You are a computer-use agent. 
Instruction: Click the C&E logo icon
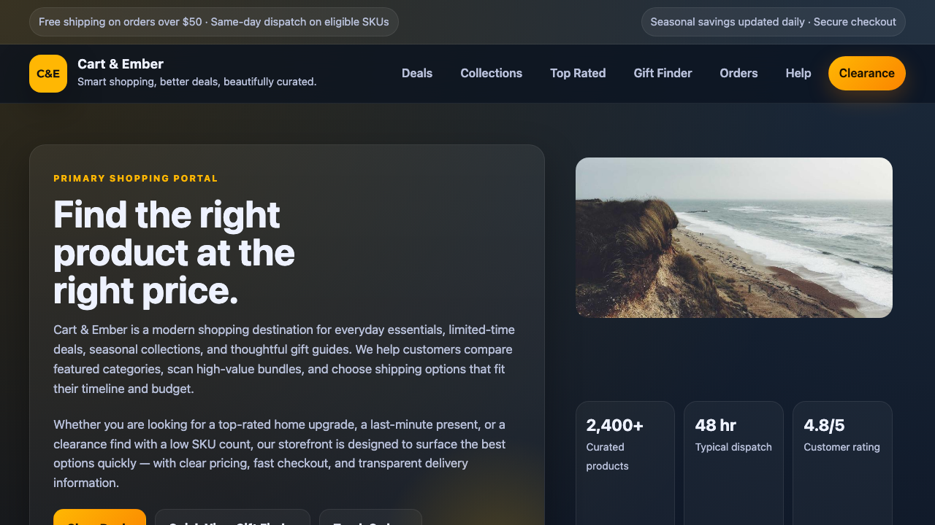point(48,73)
